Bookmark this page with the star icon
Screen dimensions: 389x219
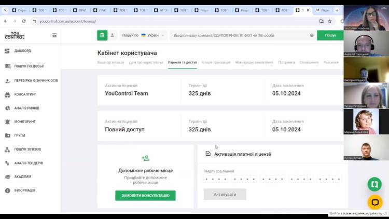[330, 21]
